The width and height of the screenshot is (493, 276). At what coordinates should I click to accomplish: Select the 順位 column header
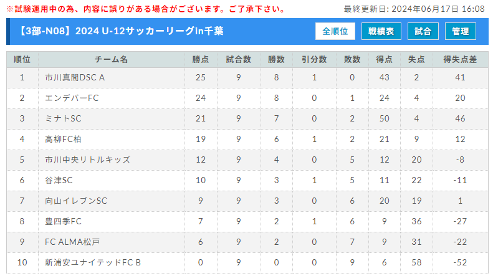point(22,59)
